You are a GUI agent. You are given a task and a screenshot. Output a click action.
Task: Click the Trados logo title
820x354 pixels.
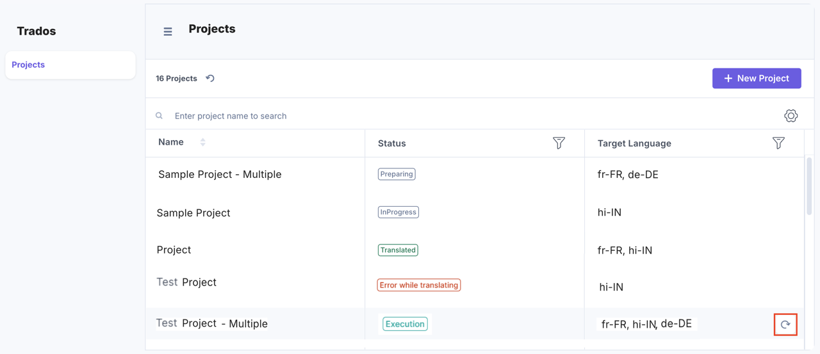pyautogui.click(x=37, y=31)
